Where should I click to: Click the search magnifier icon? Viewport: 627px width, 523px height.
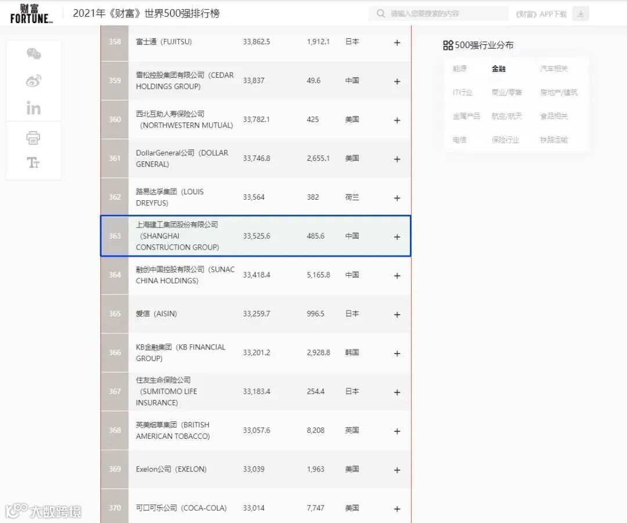tap(381, 13)
